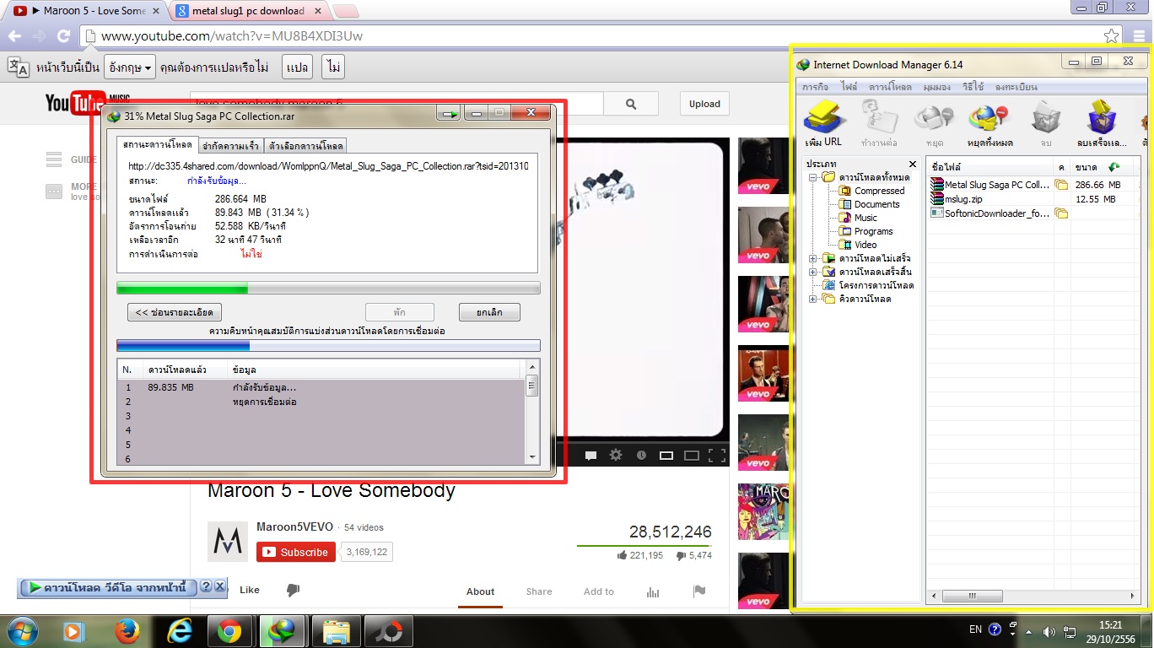Switch the player to small default size
1154x648 pixels.
pos(666,456)
